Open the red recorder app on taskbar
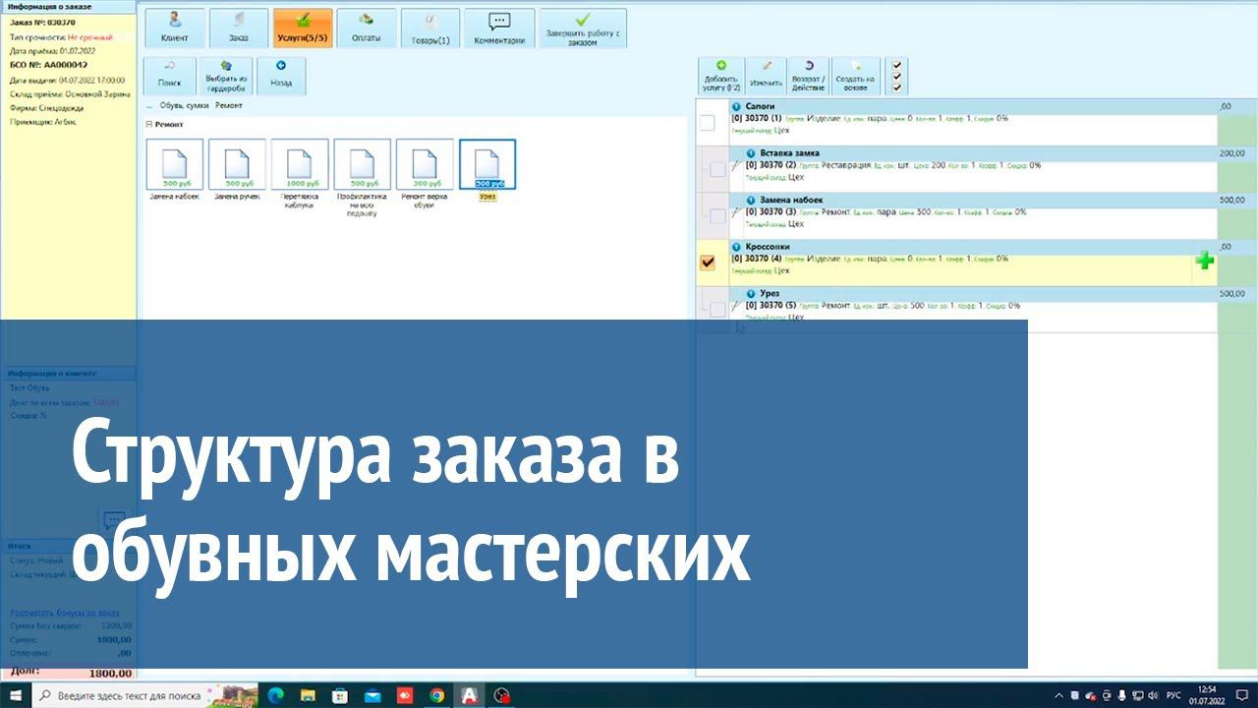1258x708 pixels. point(405,695)
